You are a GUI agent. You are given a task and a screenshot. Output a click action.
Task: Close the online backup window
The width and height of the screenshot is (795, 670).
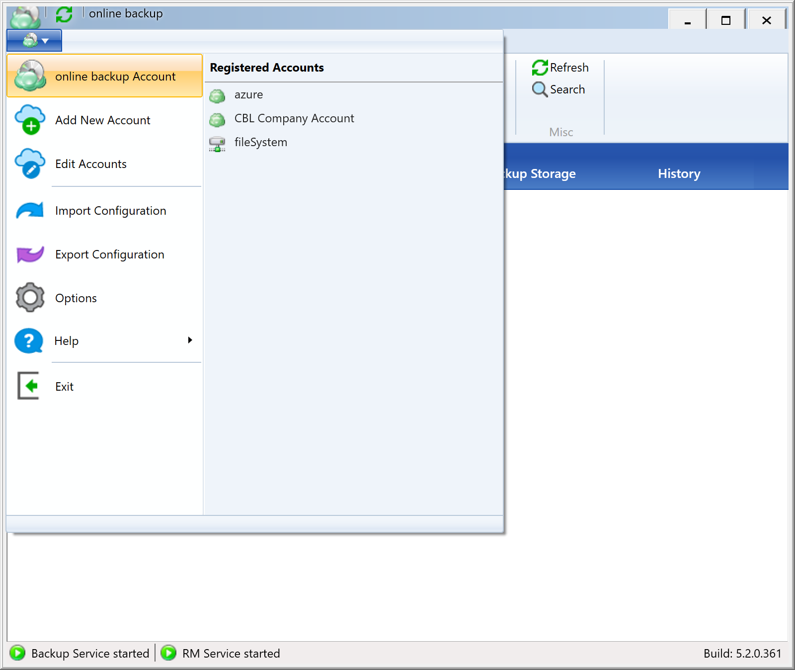(x=766, y=20)
